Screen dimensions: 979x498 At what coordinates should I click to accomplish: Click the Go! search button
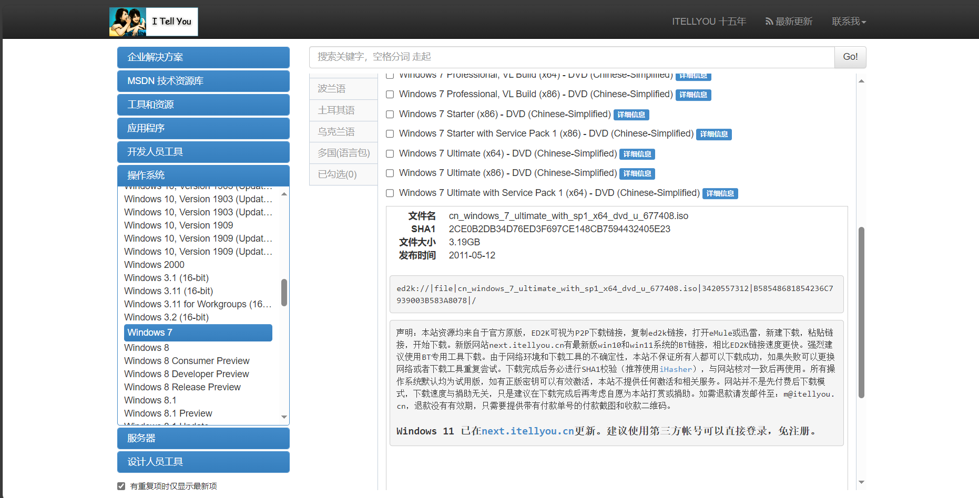(x=850, y=57)
